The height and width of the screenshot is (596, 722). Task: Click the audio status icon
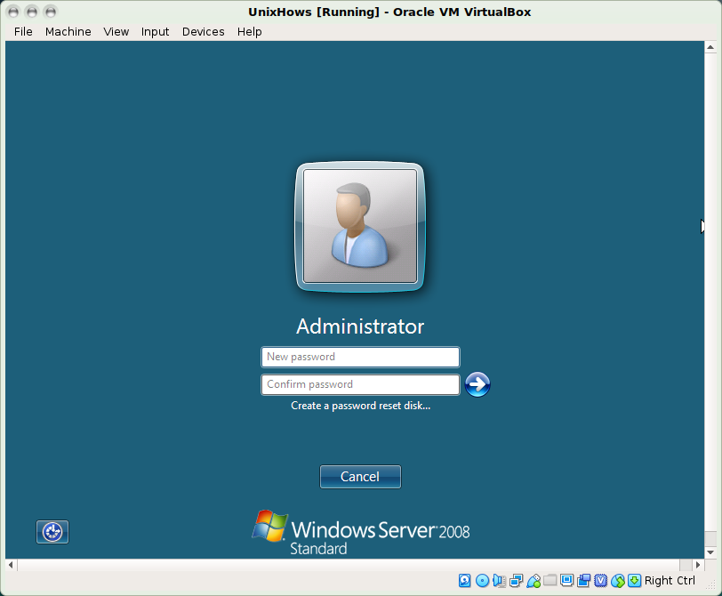(499, 581)
